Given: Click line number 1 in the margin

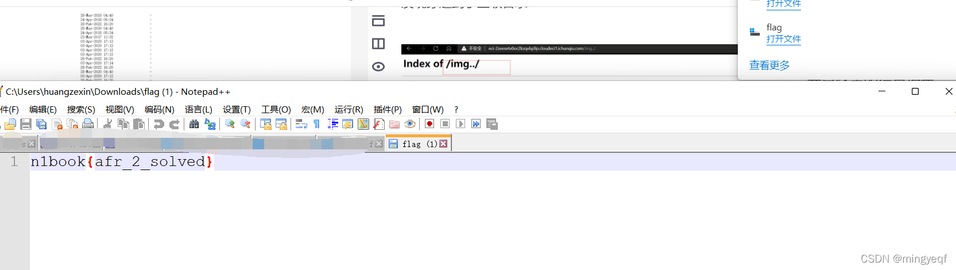Looking at the screenshot, I should [14, 162].
